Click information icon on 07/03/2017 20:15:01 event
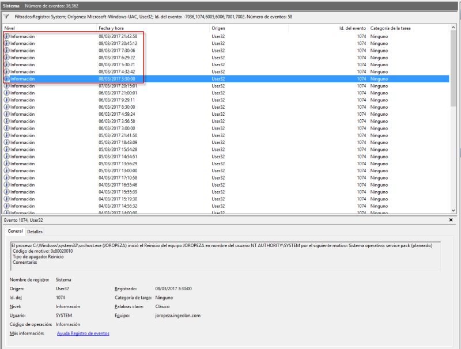 pos(7,86)
